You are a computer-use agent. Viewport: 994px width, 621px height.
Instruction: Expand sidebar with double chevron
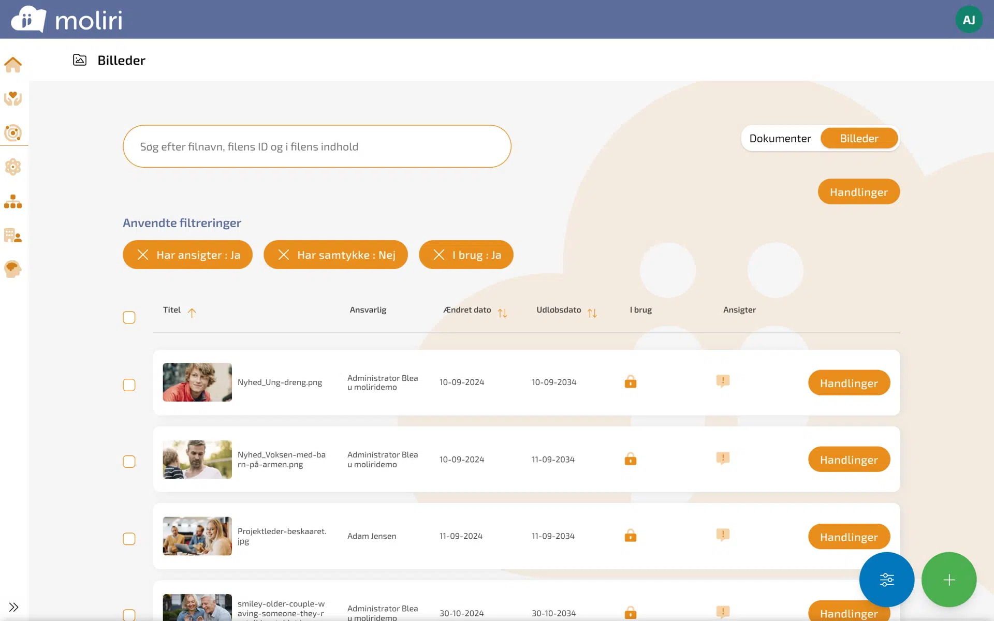(13, 607)
